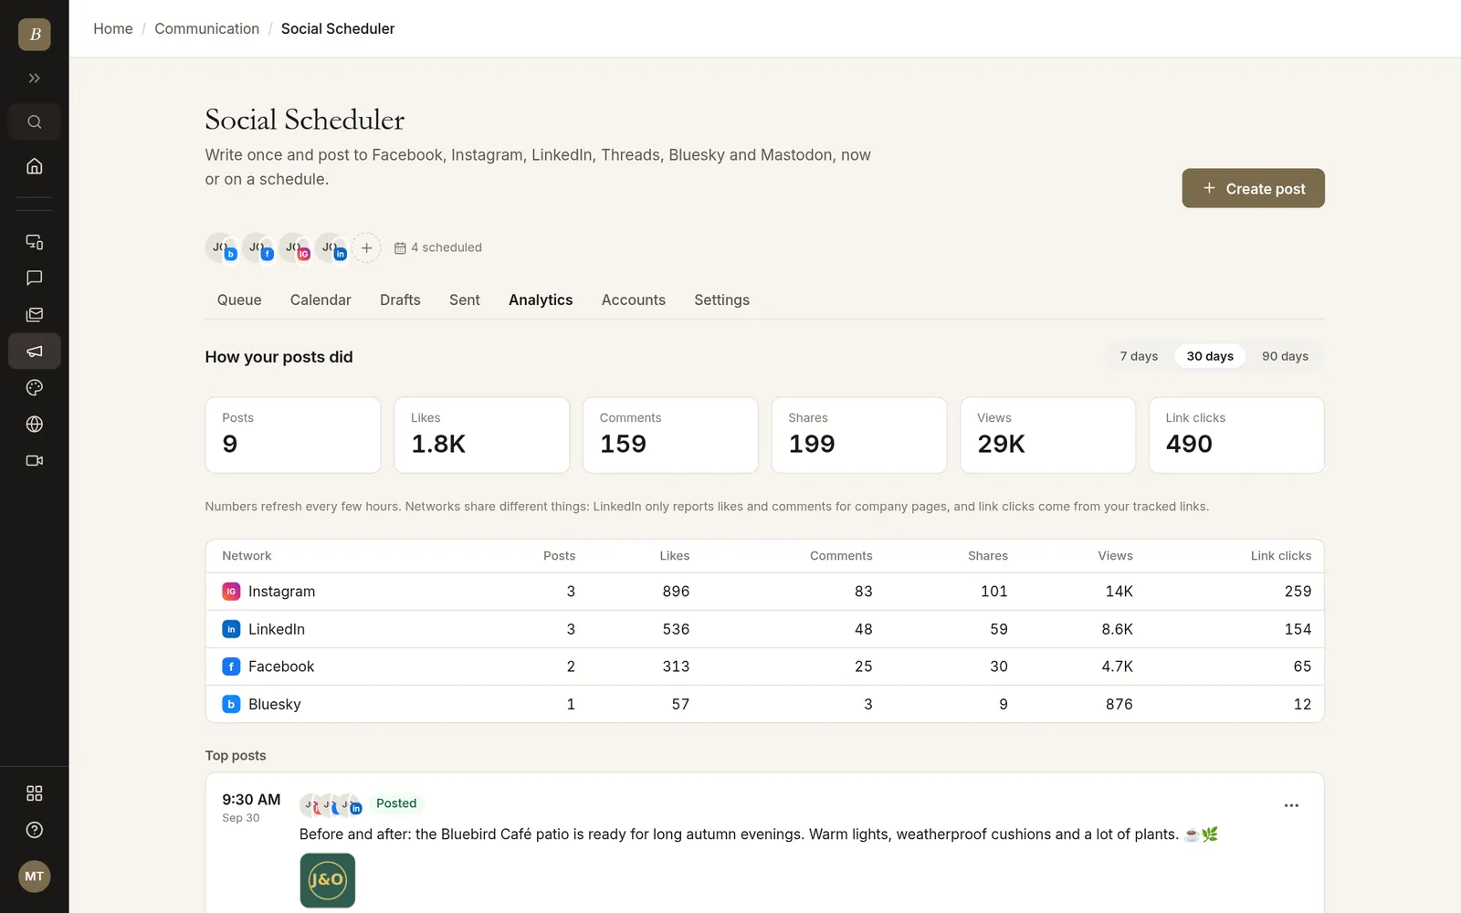Viewport: 1461px width, 913px height.
Task: Click the LinkedIn row in network table
Action: [765, 629]
